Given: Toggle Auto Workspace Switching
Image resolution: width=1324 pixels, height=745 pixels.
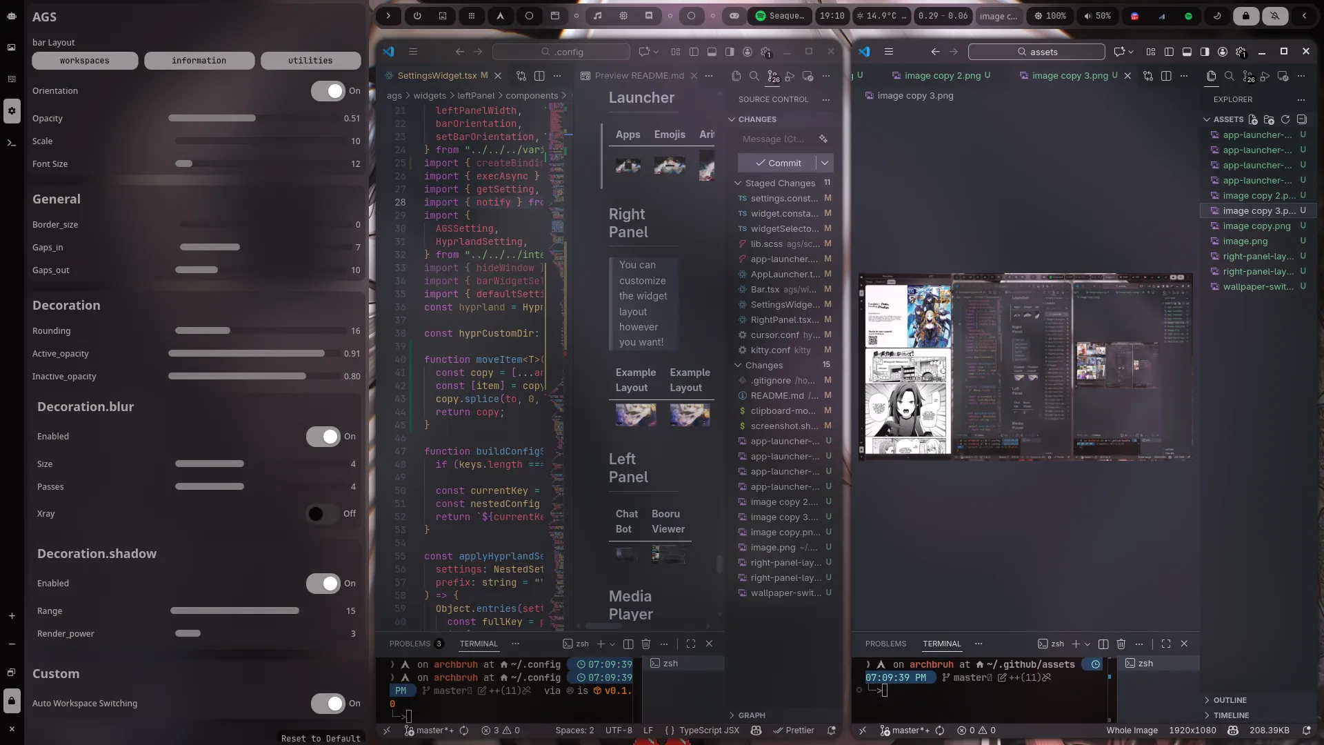Looking at the screenshot, I should (x=328, y=704).
